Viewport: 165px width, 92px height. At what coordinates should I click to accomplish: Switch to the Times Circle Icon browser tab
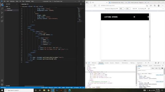click(137, 3)
